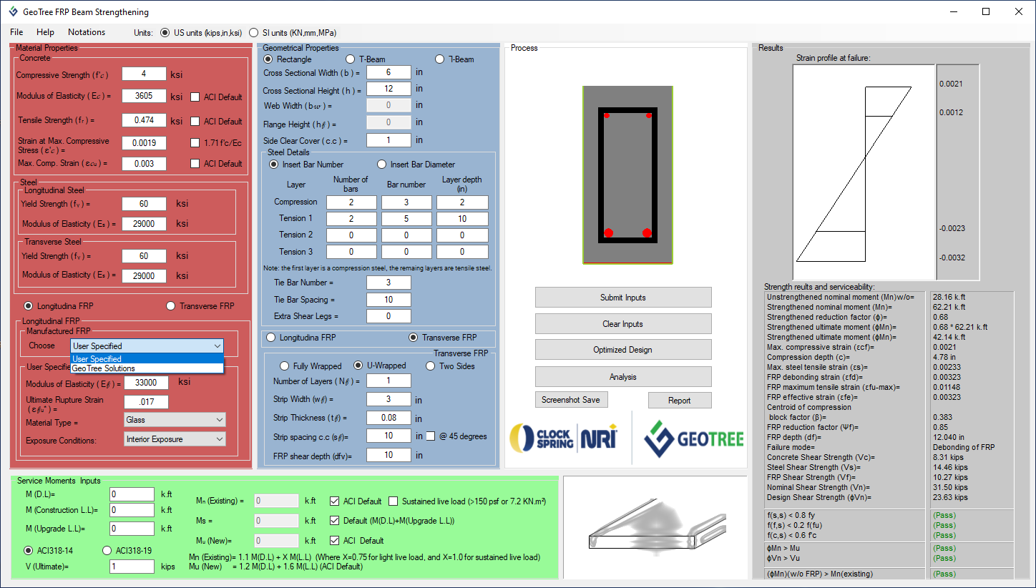The height and width of the screenshot is (588, 1036).
Task: Open the Notations menu
Action: [x=87, y=32]
